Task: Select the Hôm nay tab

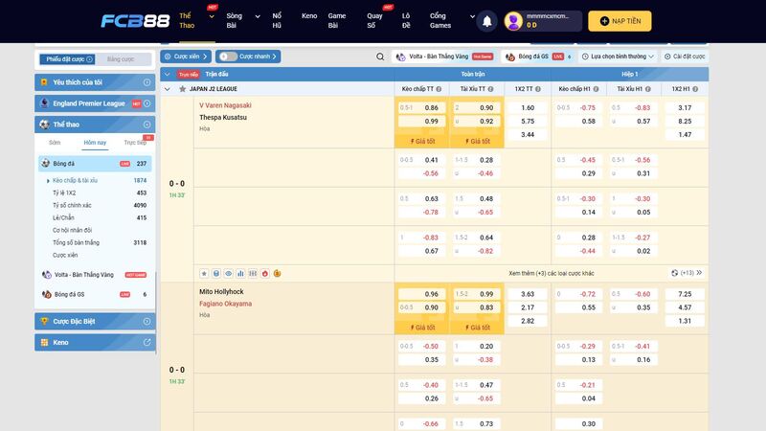Action: [x=95, y=143]
